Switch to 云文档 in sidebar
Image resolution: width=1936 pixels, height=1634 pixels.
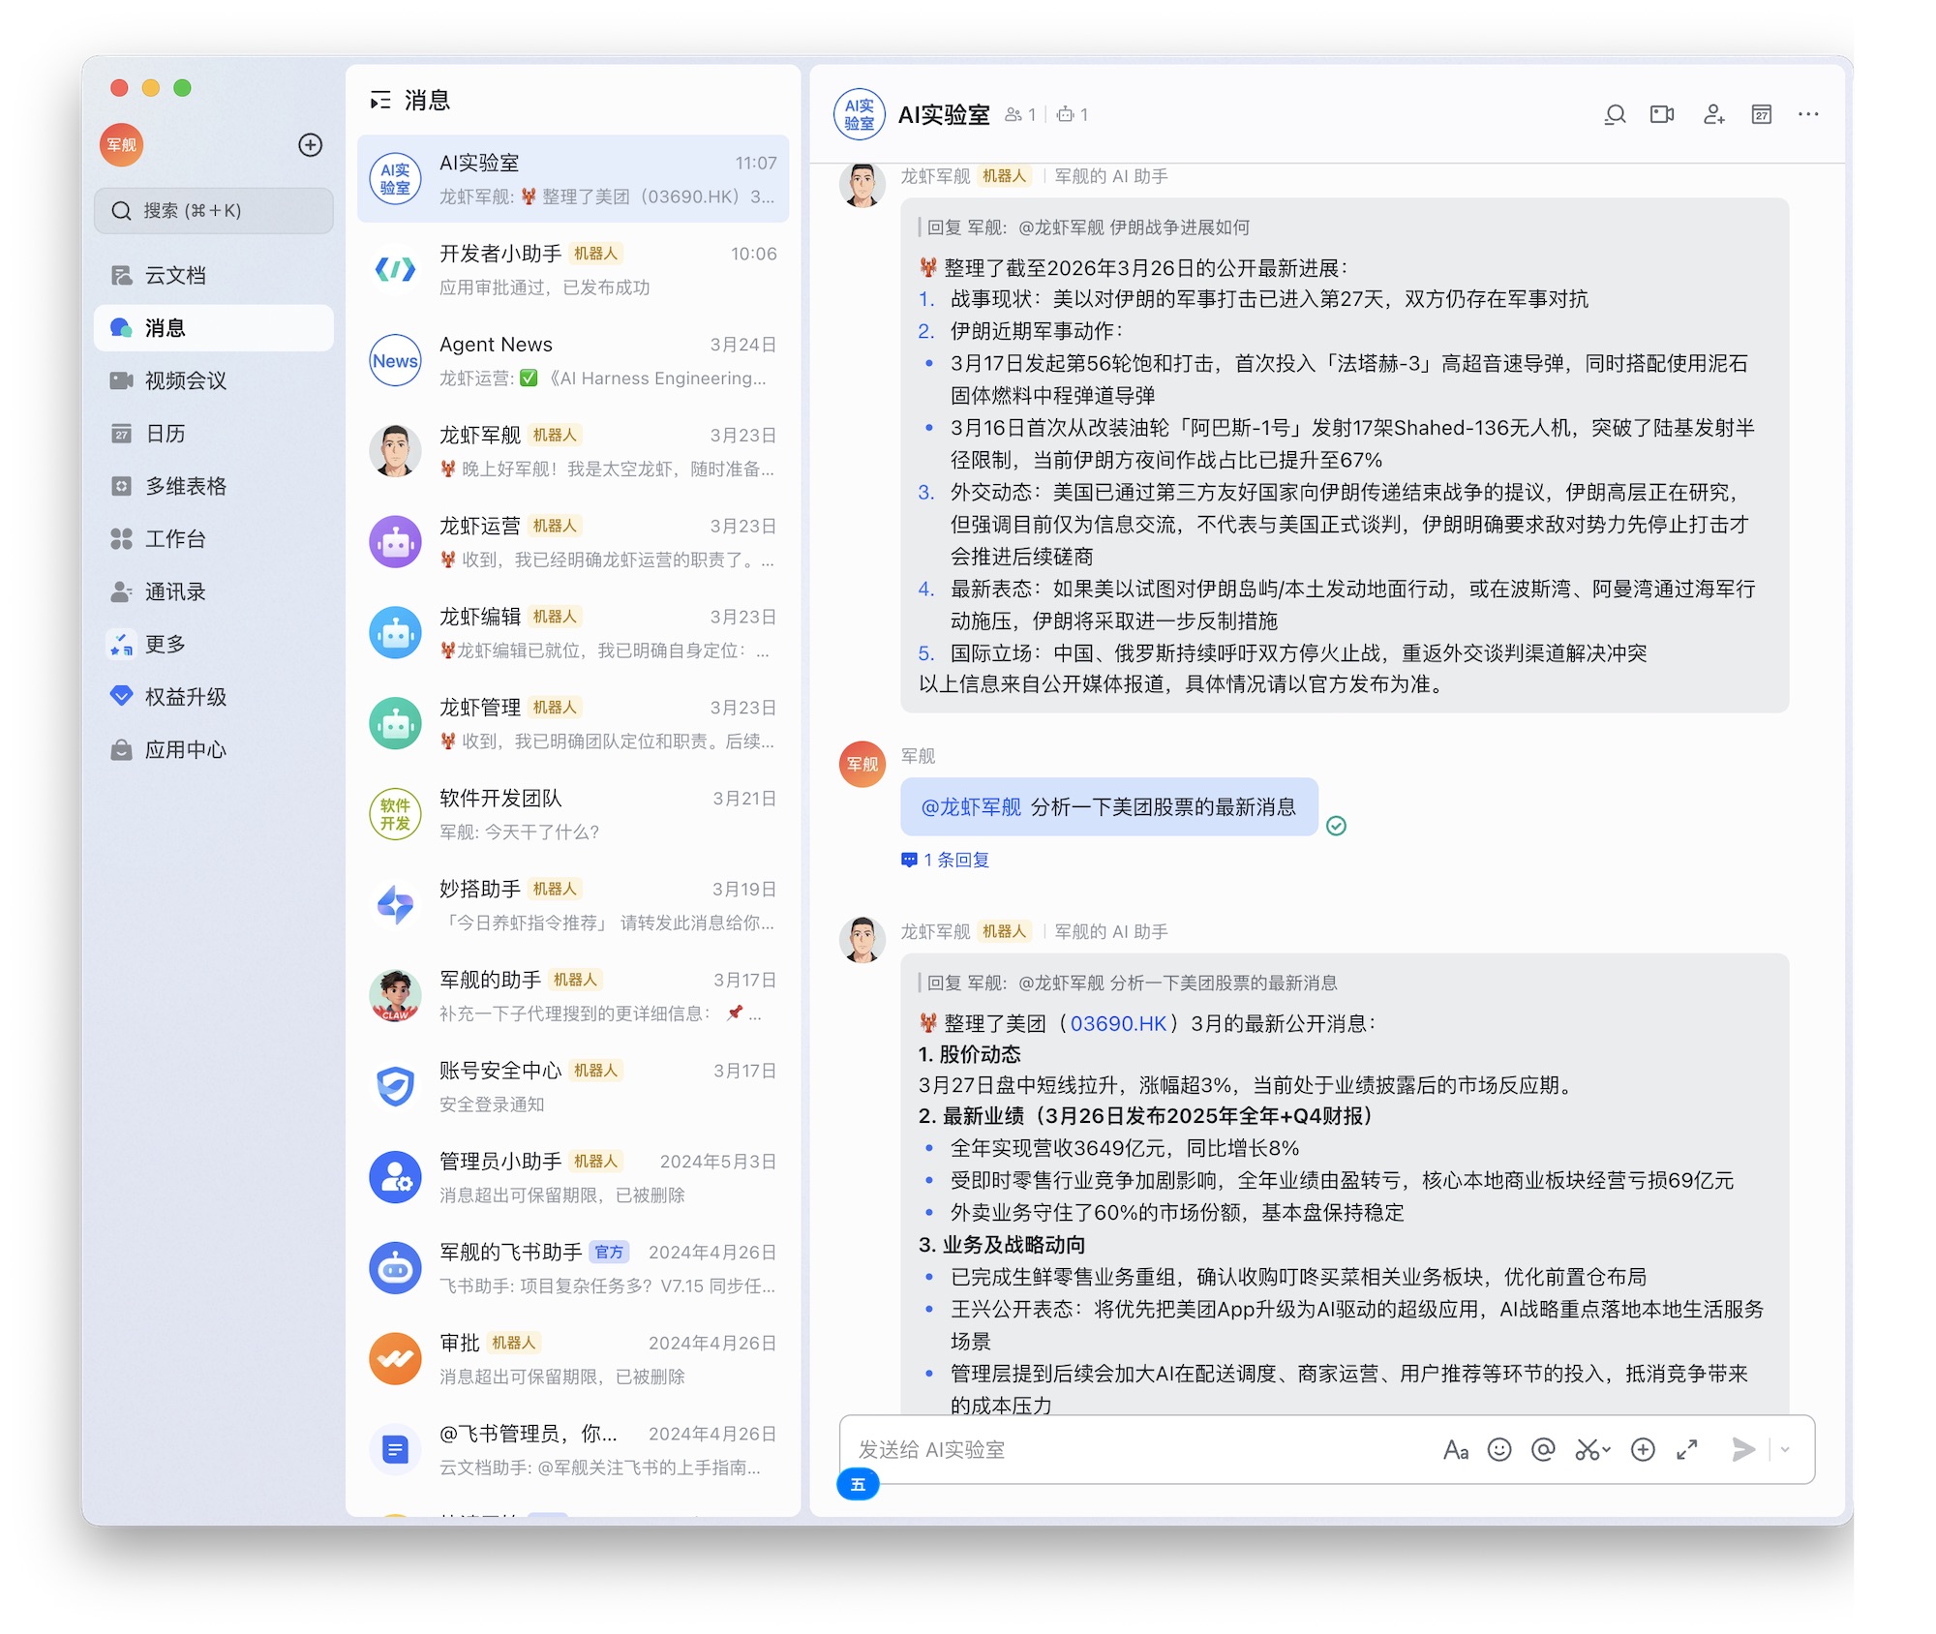(x=175, y=275)
